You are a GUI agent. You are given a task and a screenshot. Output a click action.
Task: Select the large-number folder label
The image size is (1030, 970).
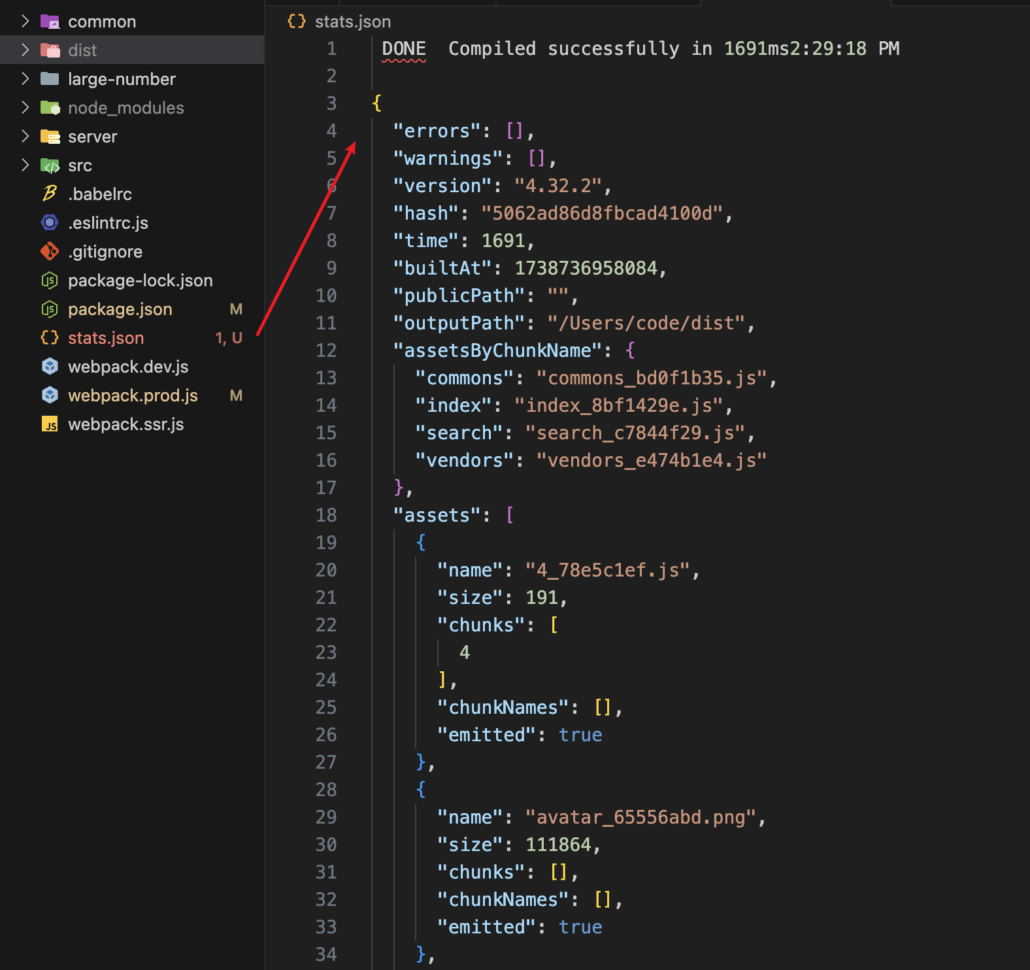[x=122, y=79]
